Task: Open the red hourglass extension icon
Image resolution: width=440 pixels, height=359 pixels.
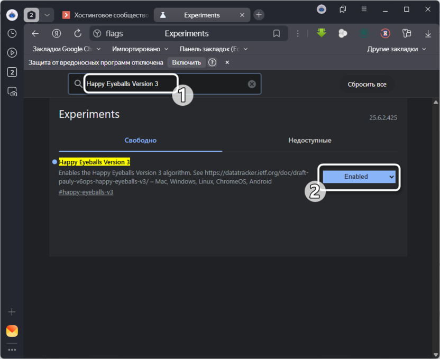Action: click(386, 34)
